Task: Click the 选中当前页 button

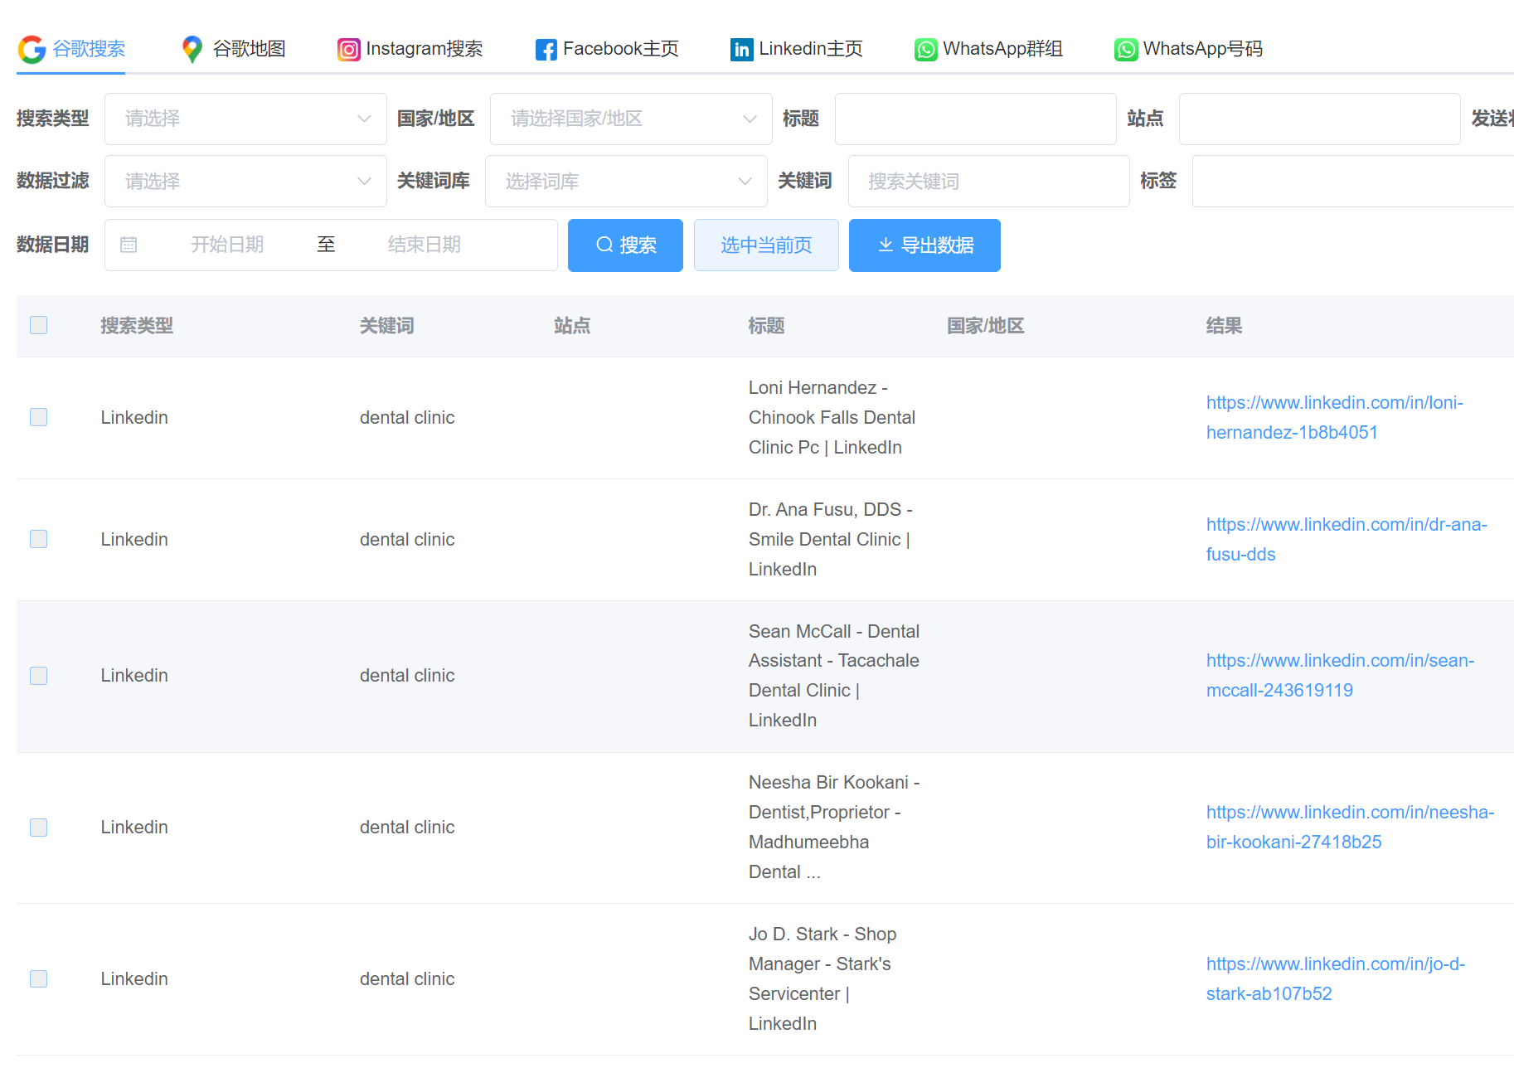Action: coord(766,245)
